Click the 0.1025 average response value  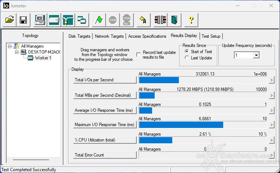click(205, 104)
